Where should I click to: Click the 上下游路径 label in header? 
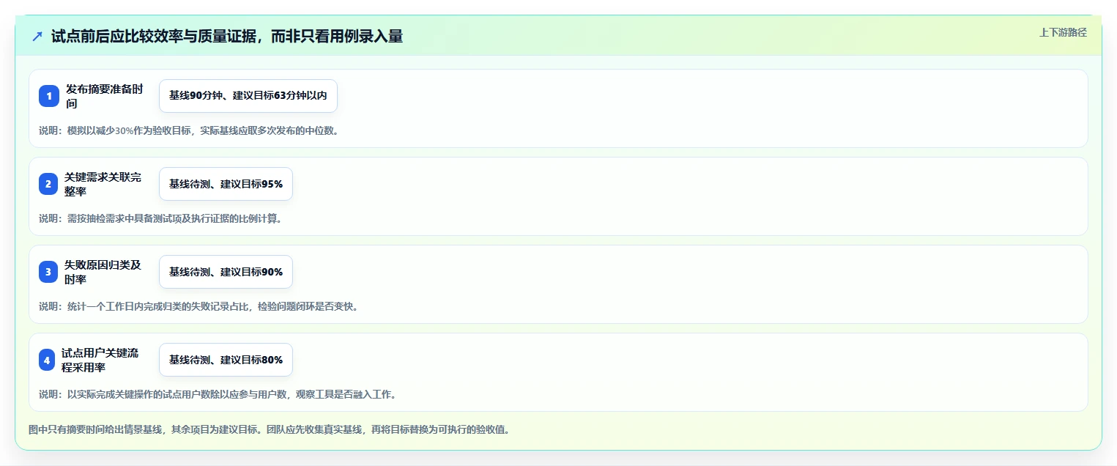click(x=1063, y=32)
